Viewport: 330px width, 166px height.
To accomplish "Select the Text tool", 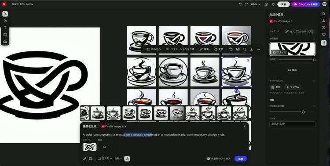I will tap(5, 28).
